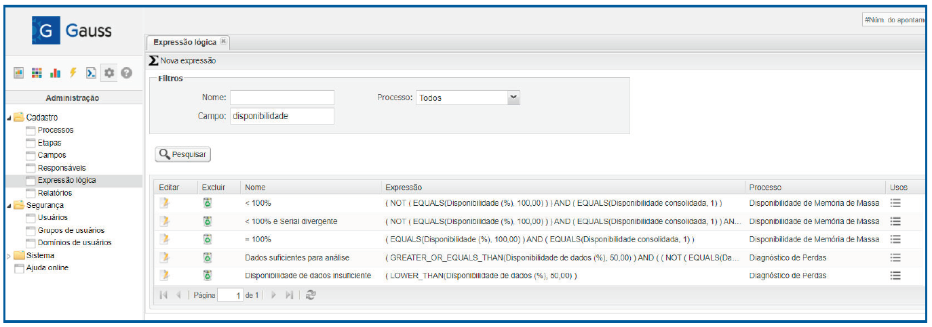Refresh the expressions table

(x=311, y=295)
